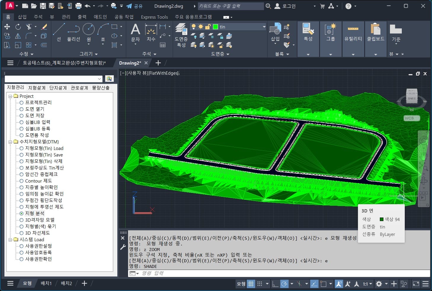The width and height of the screenshot is (432, 291).
Task: Expand the 그리기 panel dropdown
Action: click(89, 54)
